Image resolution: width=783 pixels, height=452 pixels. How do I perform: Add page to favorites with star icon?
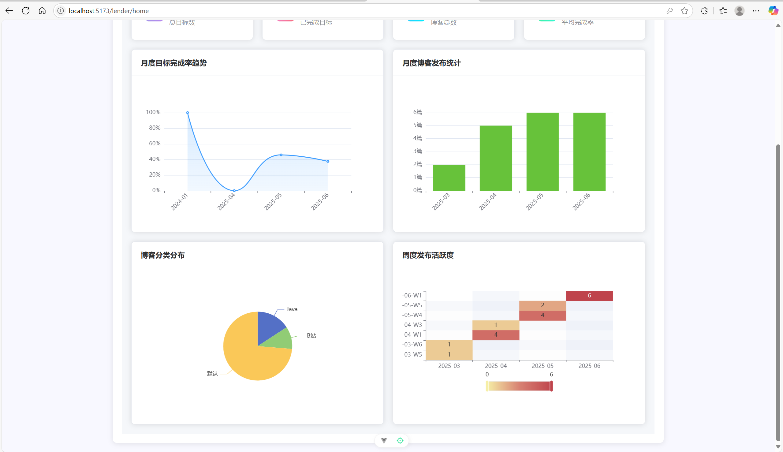point(684,11)
